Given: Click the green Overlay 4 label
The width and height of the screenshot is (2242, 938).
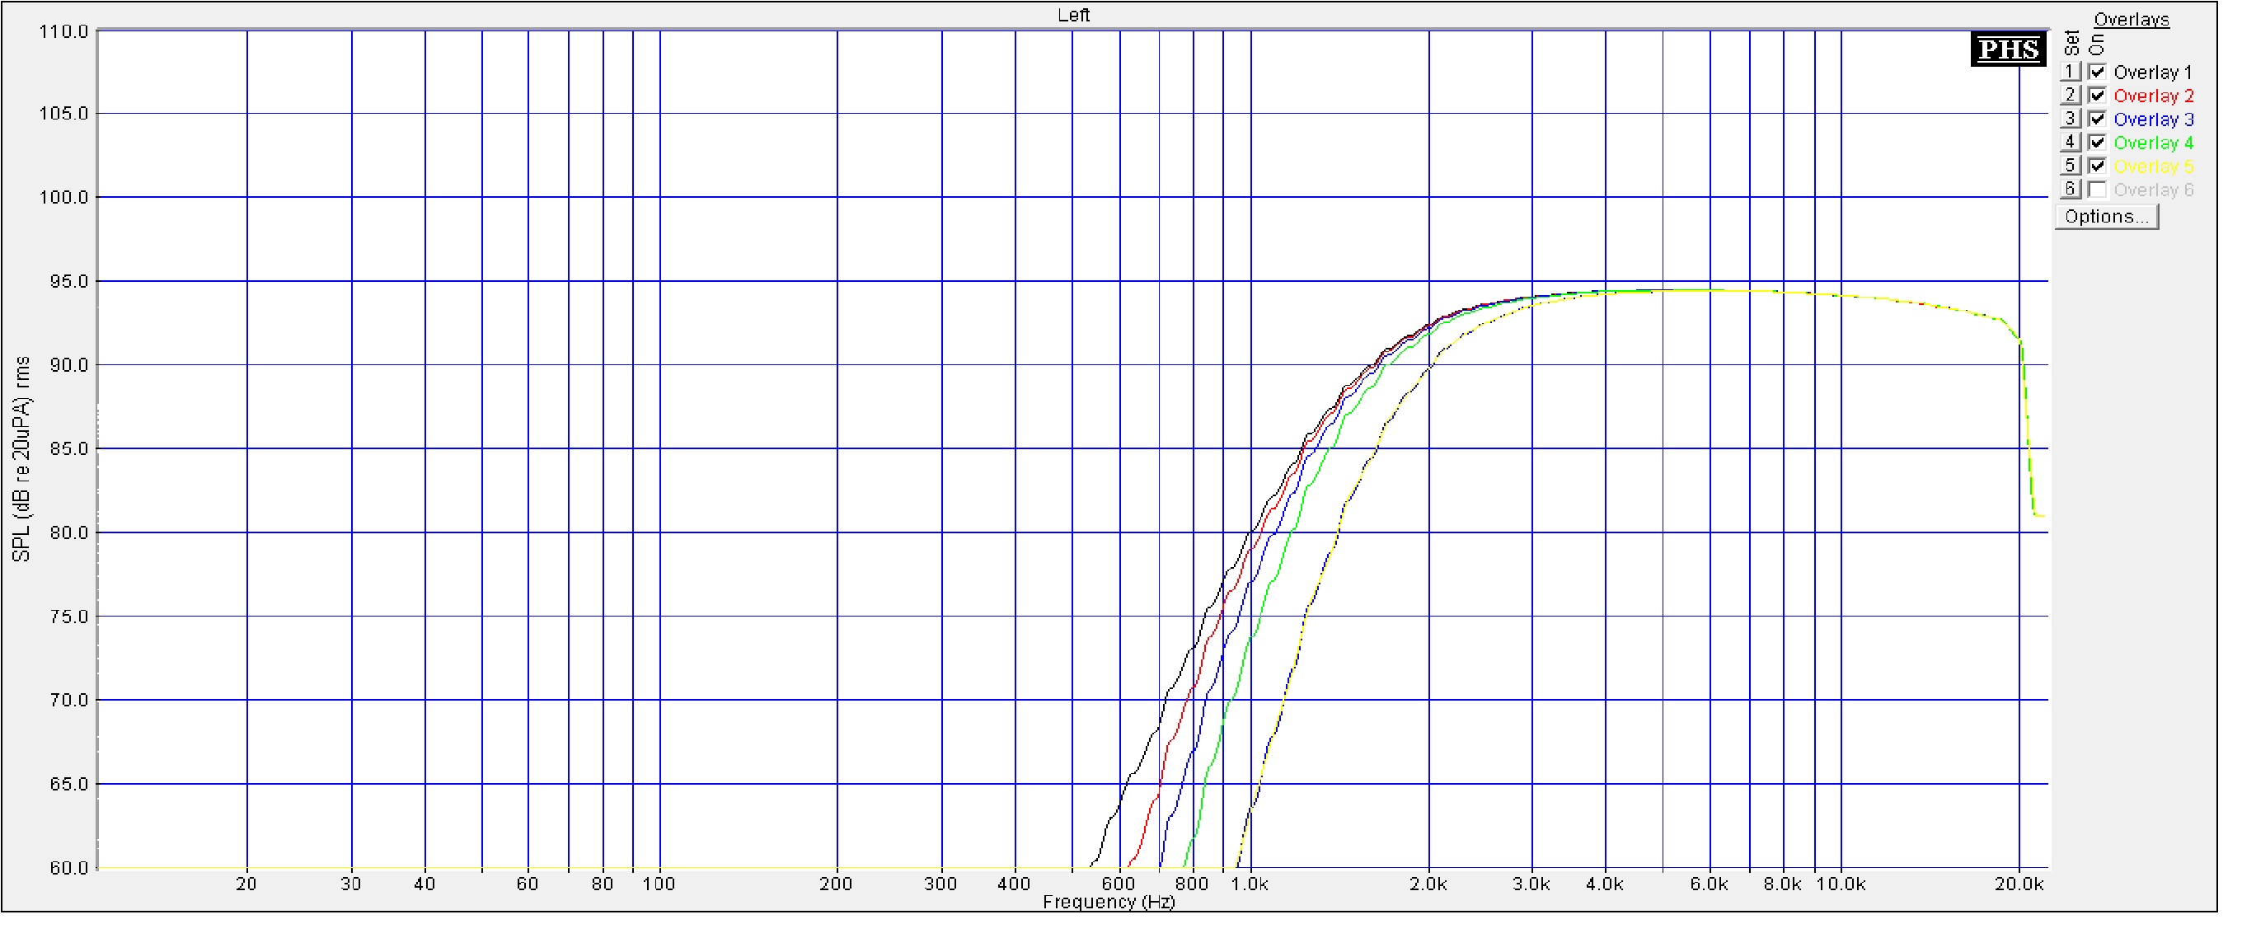Looking at the screenshot, I should 2153,143.
